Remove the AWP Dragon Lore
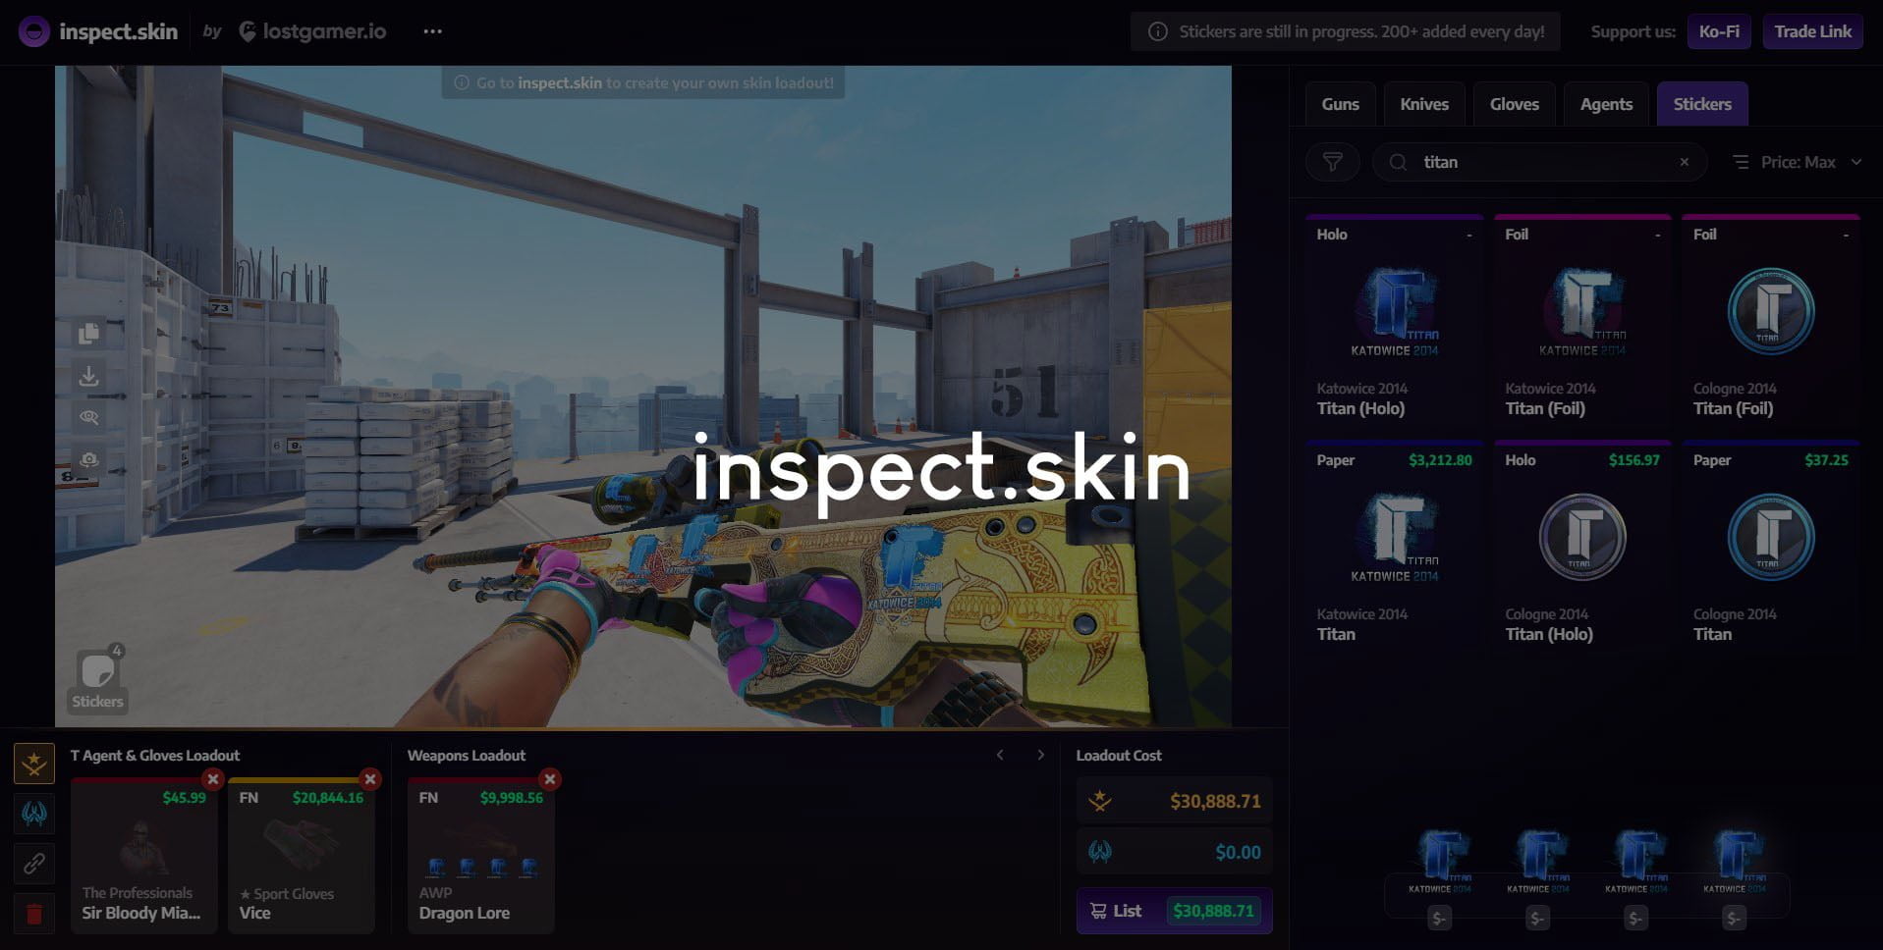This screenshot has width=1883, height=950. [549, 779]
